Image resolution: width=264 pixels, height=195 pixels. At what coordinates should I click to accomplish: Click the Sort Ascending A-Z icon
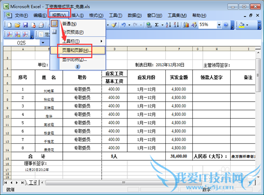pos(168,25)
